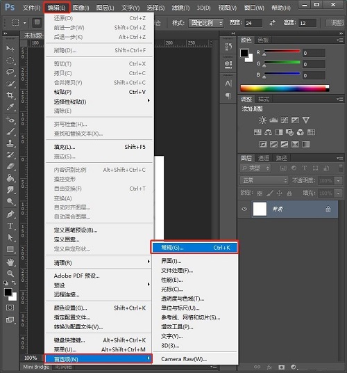Viewport: 347px width, 373px height.
Task: Select the 背景 layer thumbnail
Action: click(260, 209)
